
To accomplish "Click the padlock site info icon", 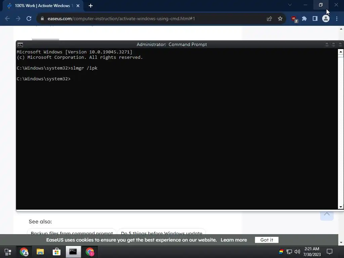I will tap(42, 19).
